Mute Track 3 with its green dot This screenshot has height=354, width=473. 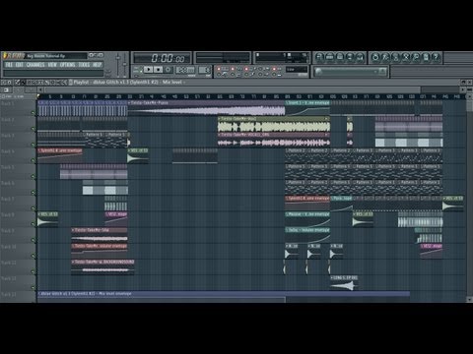(x=33, y=145)
